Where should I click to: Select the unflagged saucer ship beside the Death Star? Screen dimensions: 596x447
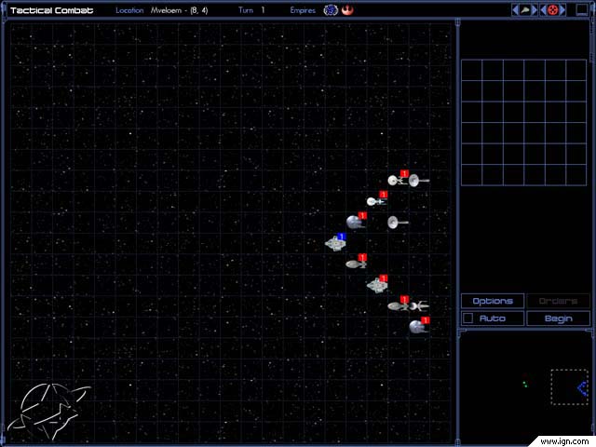[x=398, y=222]
